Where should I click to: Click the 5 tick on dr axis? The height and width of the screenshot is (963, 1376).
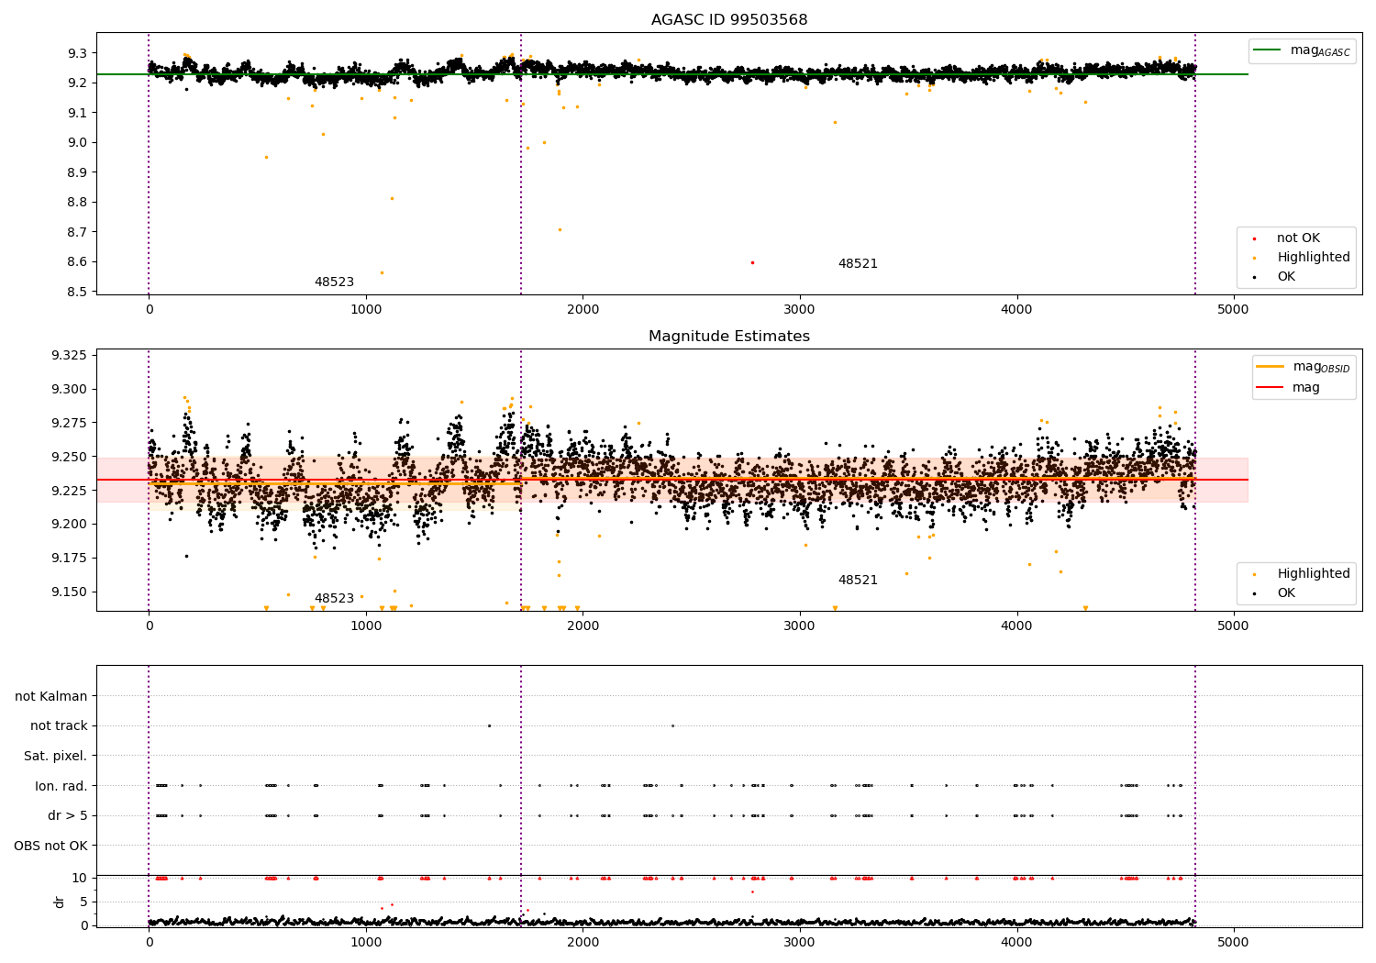tap(84, 902)
